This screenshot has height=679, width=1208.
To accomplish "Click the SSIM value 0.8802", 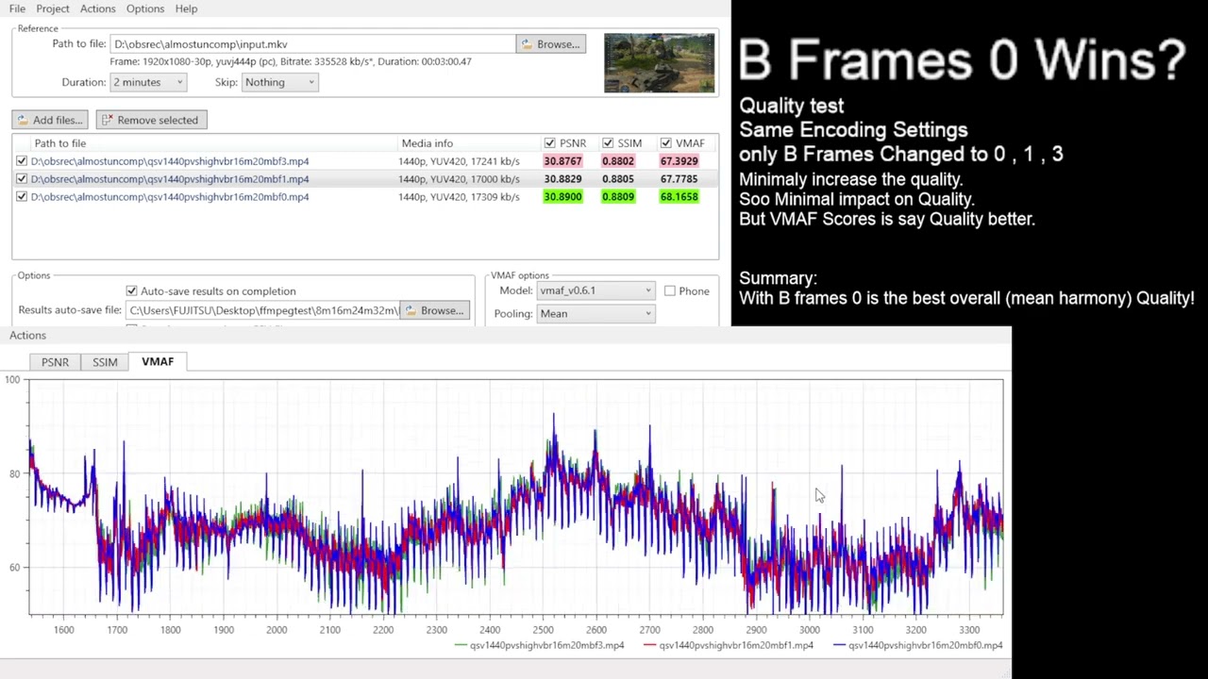I will click(x=618, y=161).
